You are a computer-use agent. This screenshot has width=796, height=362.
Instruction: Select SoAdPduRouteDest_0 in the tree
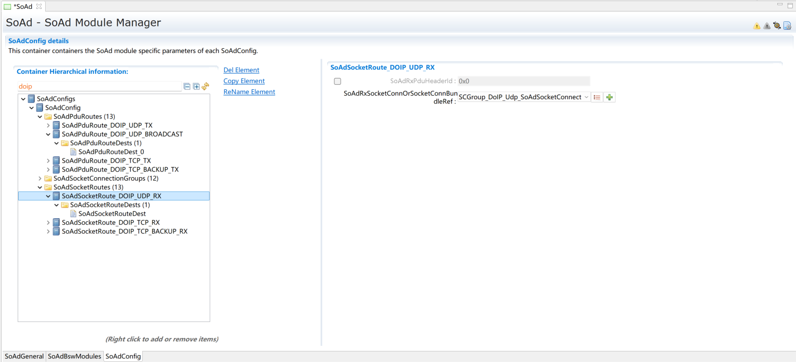[111, 152]
